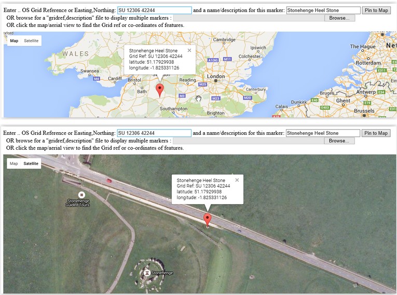Click Ghent label on the map

tap(343, 101)
